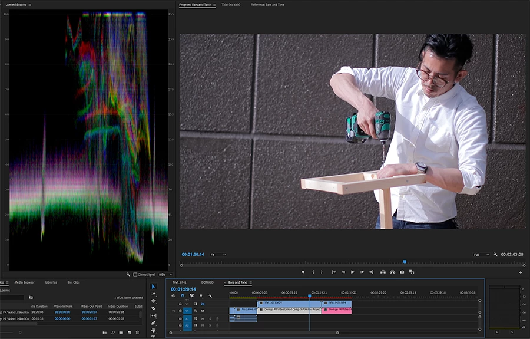Image resolution: width=530 pixels, height=339 pixels.
Task: Click the Video In Point column header
Action: pos(64,306)
